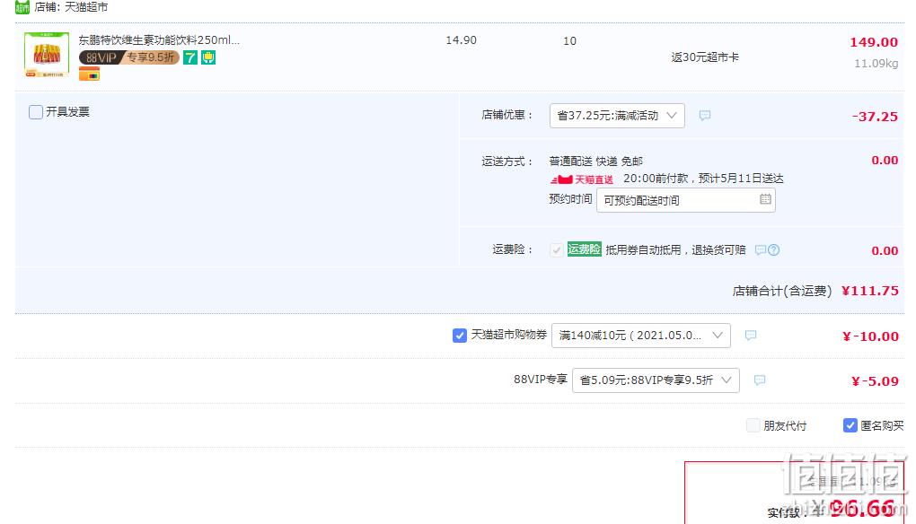Viewport: 916px width, 524px height.
Task: Select the store discount amount -37.25
Action: (875, 116)
